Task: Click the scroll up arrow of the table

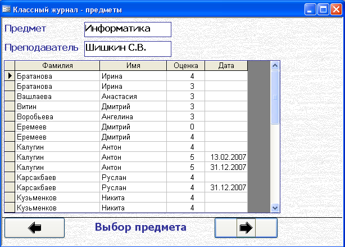Action: [275, 65]
